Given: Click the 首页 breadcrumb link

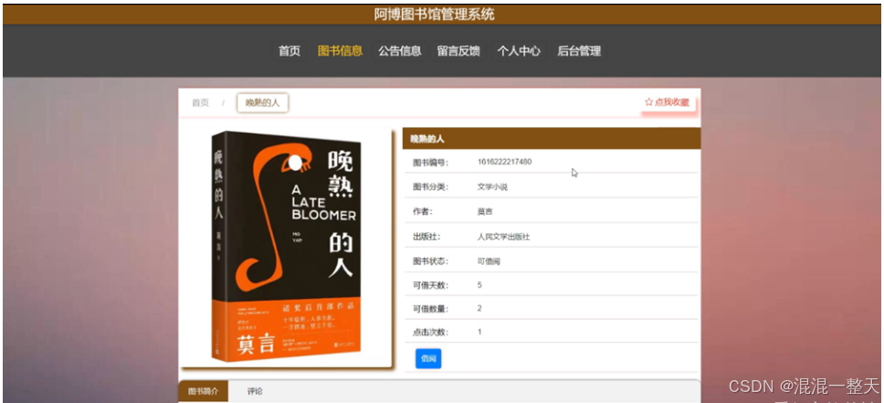Looking at the screenshot, I should [200, 102].
